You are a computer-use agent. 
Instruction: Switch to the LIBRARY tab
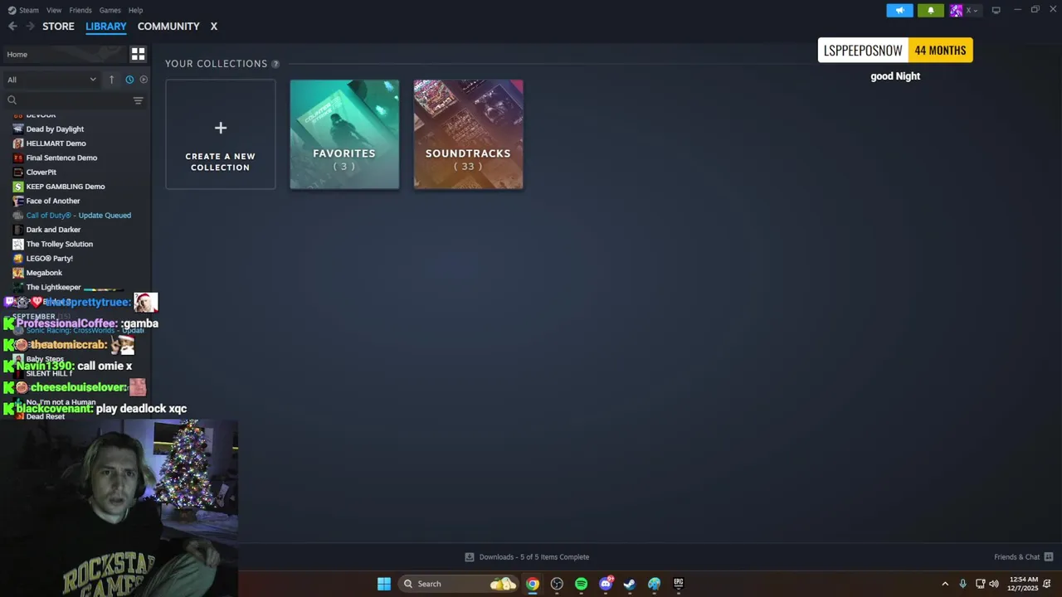coord(106,27)
